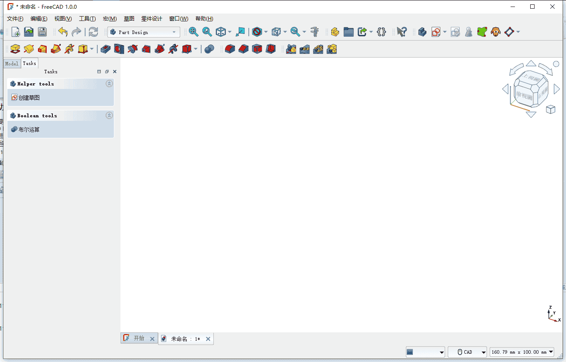Image resolution: width=566 pixels, height=362 pixels.
Task: Open the 文件(F) menu
Action: (x=15, y=19)
